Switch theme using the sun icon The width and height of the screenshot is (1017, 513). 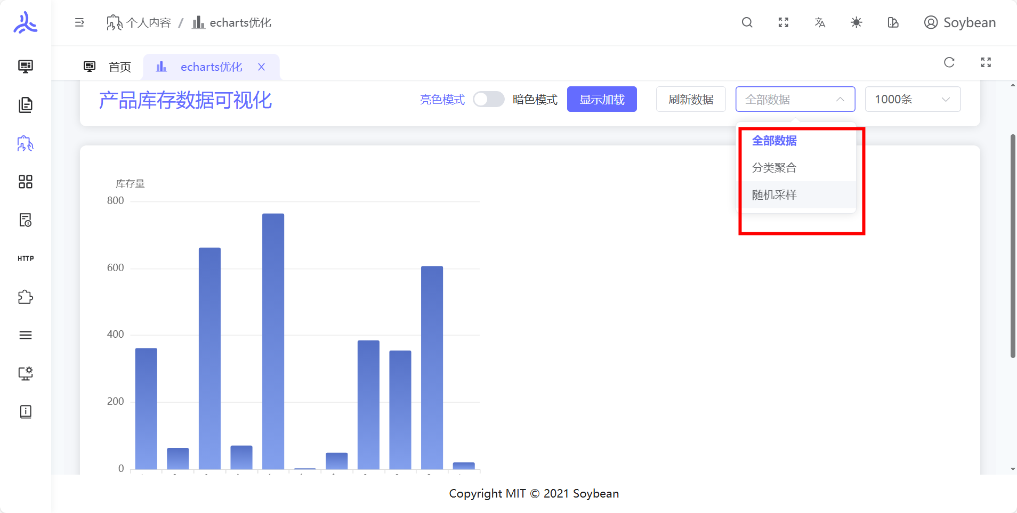click(x=856, y=22)
